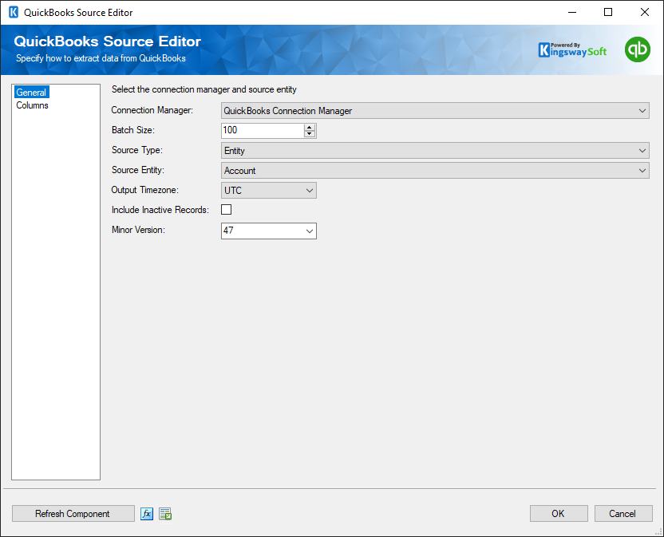
Task: Switch to the Columns page
Action: coord(32,105)
